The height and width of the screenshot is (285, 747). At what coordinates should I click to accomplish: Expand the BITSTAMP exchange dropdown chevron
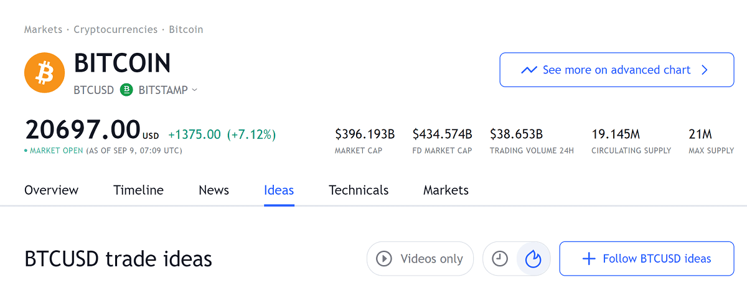(x=194, y=90)
